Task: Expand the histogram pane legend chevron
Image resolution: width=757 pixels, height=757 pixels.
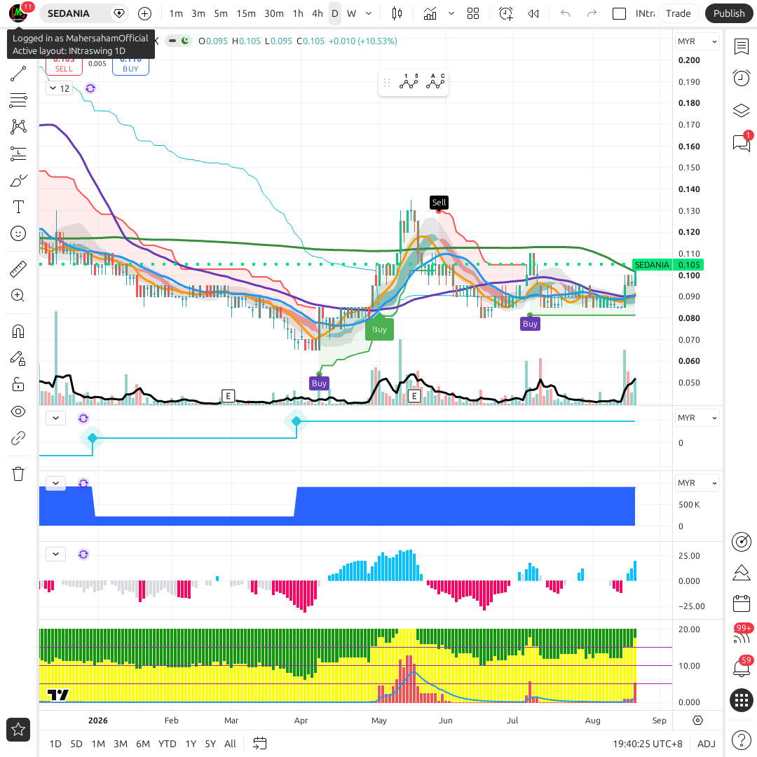Action: tap(55, 554)
